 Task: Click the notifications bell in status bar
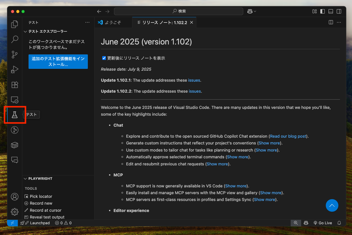click(x=339, y=223)
